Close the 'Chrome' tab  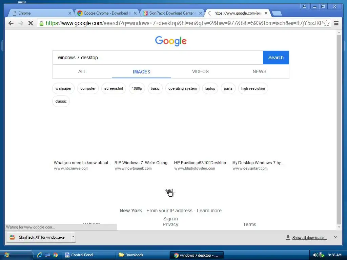click(70, 13)
